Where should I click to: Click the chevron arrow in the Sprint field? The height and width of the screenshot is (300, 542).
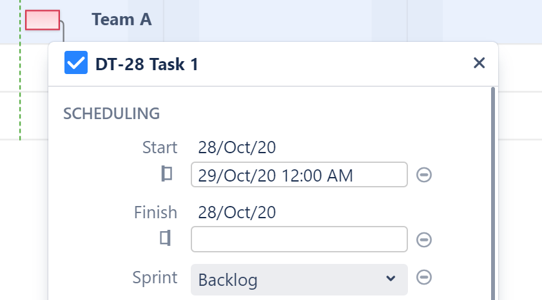click(390, 279)
